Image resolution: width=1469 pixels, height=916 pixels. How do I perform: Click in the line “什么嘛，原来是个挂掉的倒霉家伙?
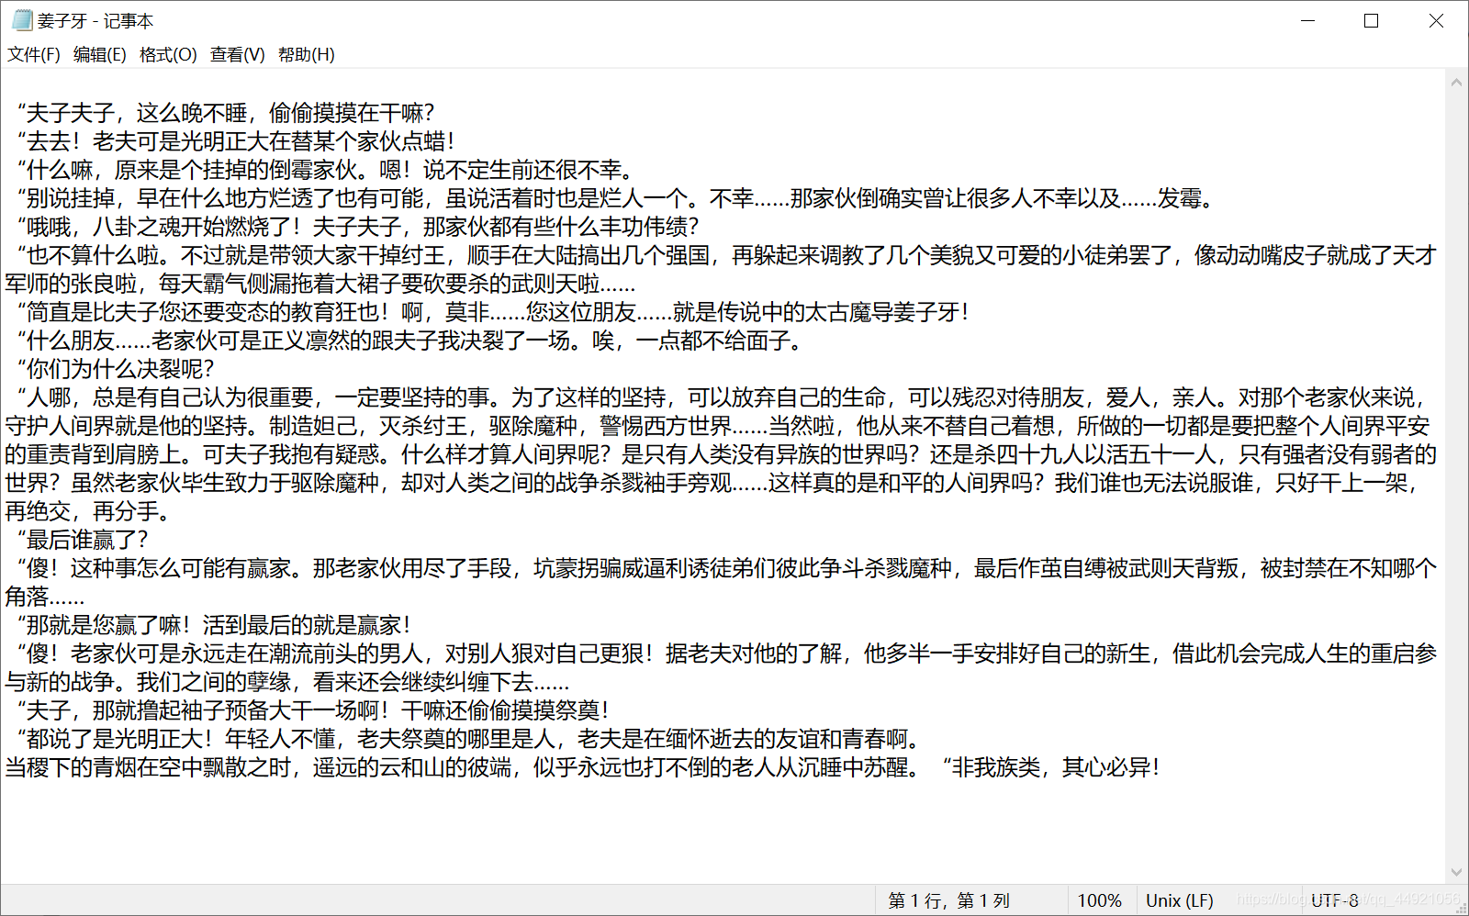pos(325,170)
